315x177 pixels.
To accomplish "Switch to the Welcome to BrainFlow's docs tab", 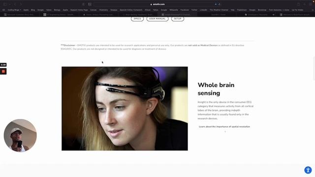I will (295, 15).
